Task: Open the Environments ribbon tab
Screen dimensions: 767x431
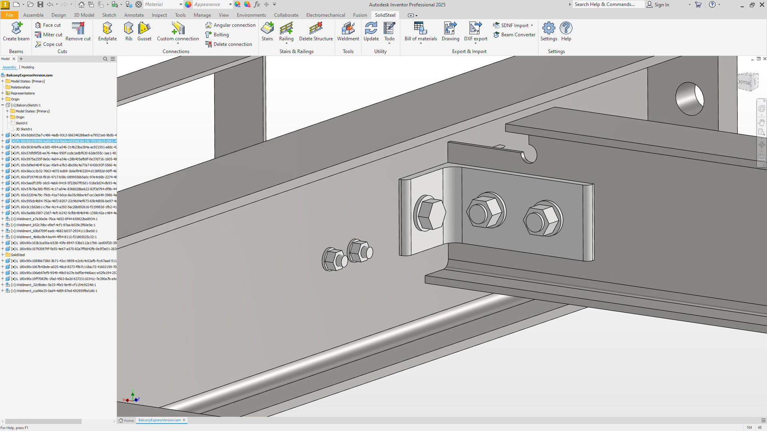Action: tap(251, 15)
